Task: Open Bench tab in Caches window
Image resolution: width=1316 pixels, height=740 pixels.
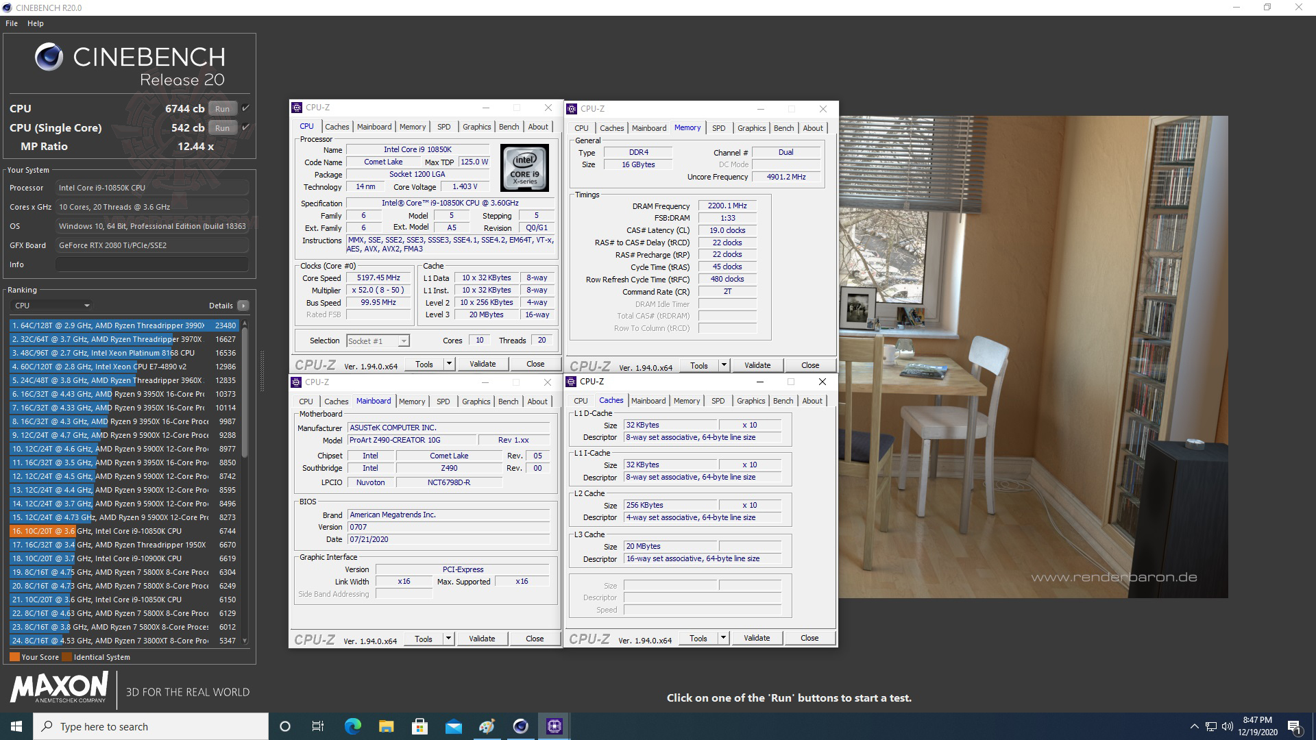Action: point(783,401)
